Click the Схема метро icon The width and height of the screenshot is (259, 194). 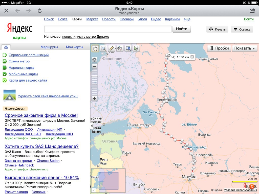(x=5, y=61)
